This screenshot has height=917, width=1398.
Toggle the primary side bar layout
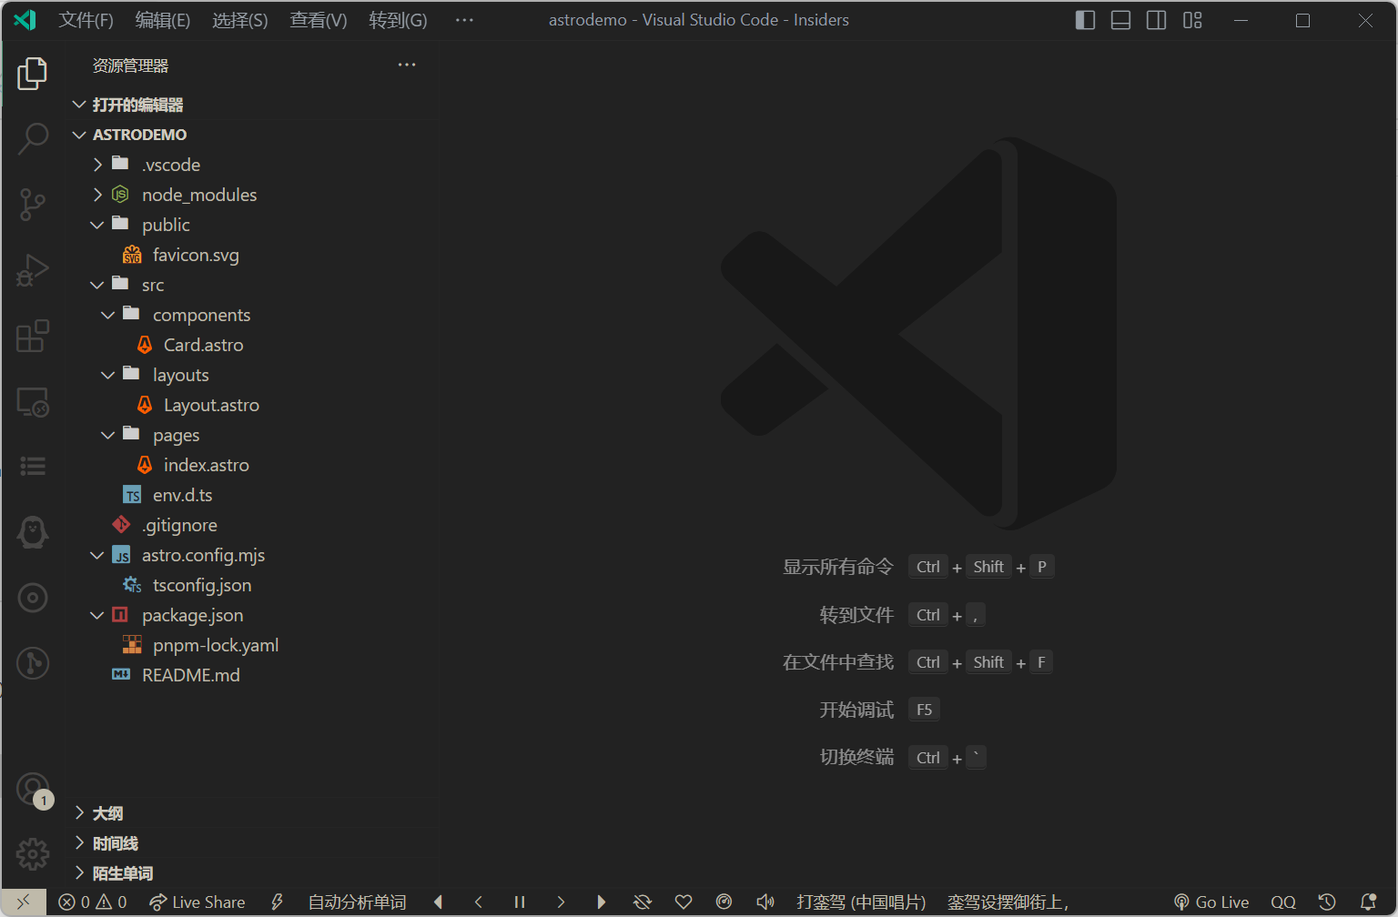[x=1085, y=20]
